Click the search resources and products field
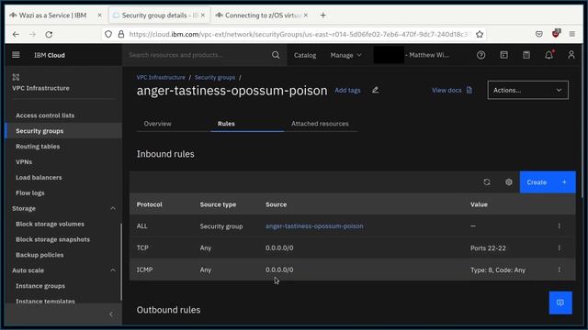This screenshot has height=330, width=588. click(x=198, y=55)
